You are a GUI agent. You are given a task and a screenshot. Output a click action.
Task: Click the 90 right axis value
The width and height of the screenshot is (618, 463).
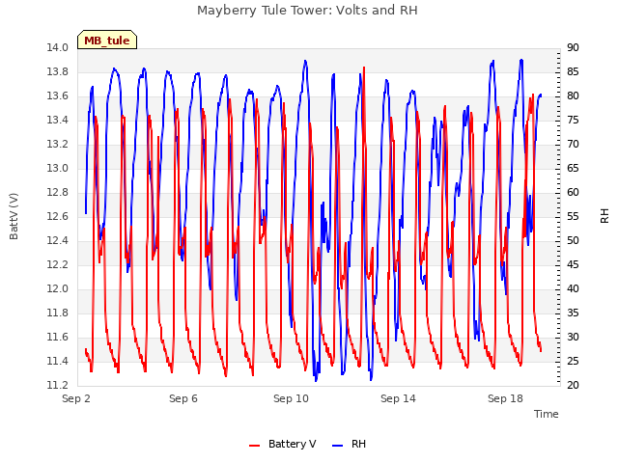(x=573, y=47)
